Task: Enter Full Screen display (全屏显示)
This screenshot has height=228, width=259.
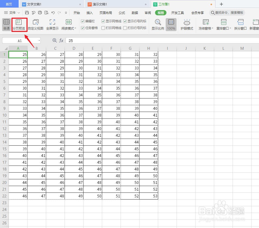Action: (52, 24)
